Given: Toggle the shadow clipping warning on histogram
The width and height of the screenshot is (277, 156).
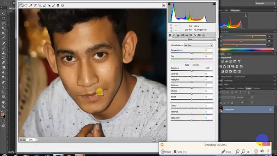Looking at the screenshot, I should 169,4.
